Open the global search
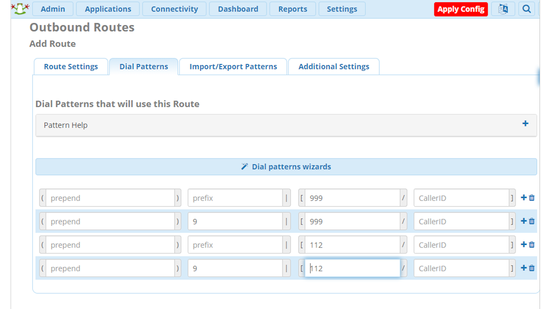This screenshot has height=309, width=551. [x=527, y=9]
